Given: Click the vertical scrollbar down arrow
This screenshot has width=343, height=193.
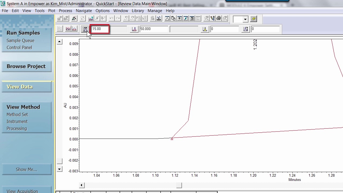Looking at the screenshot, I should (x=59, y=169).
